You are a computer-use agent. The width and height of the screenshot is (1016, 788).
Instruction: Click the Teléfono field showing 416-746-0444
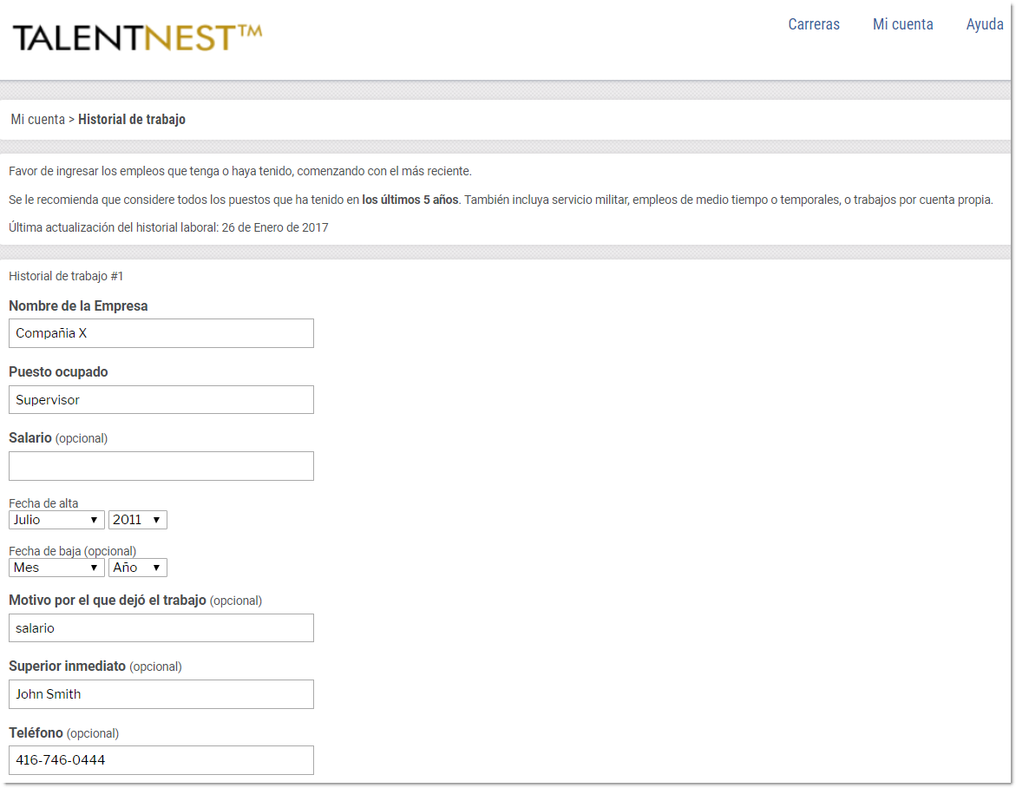[161, 760]
